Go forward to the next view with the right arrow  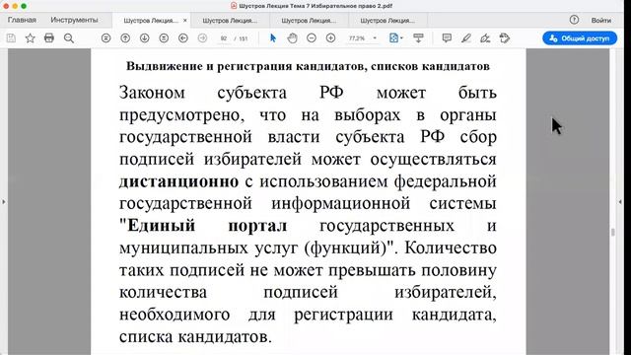[x=202, y=38]
